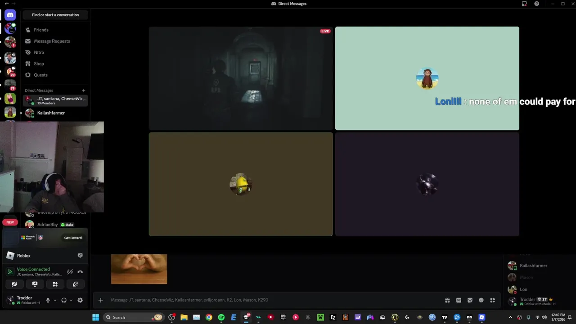The height and width of the screenshot is (324, 576).
Task: Open File Explorer from the taskbar
Action: pos(184,317)
